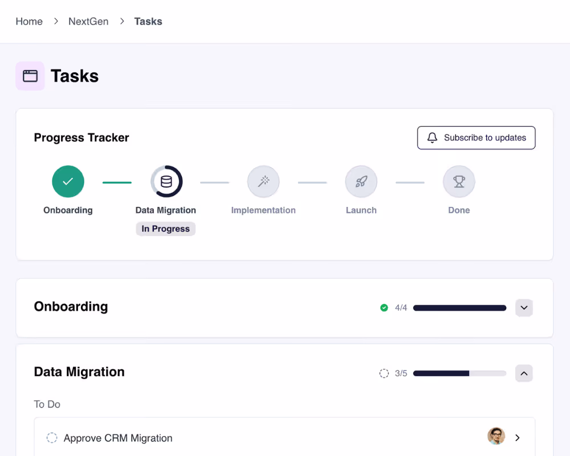The width and height of the screenshot is (570, 456).
Task: Go to NextGen breadcrumb
Action: click(x=88, y=22)
